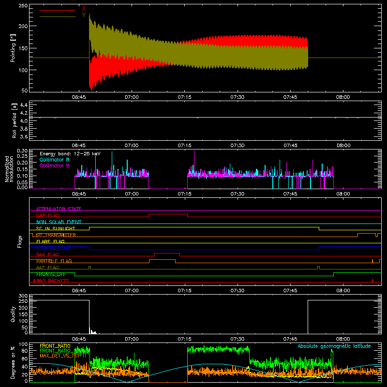
Task: Click the 0.30 tick on modulation axis
Action: pyautogui.click(x=22, y=151)
